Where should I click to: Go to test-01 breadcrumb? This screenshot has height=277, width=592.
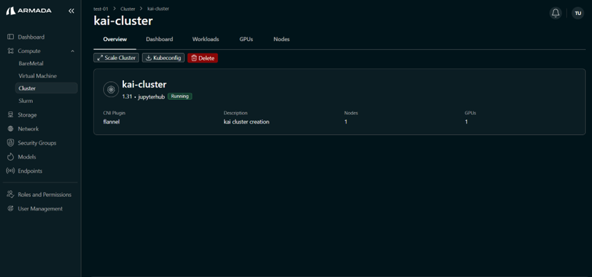coord(101,9)
